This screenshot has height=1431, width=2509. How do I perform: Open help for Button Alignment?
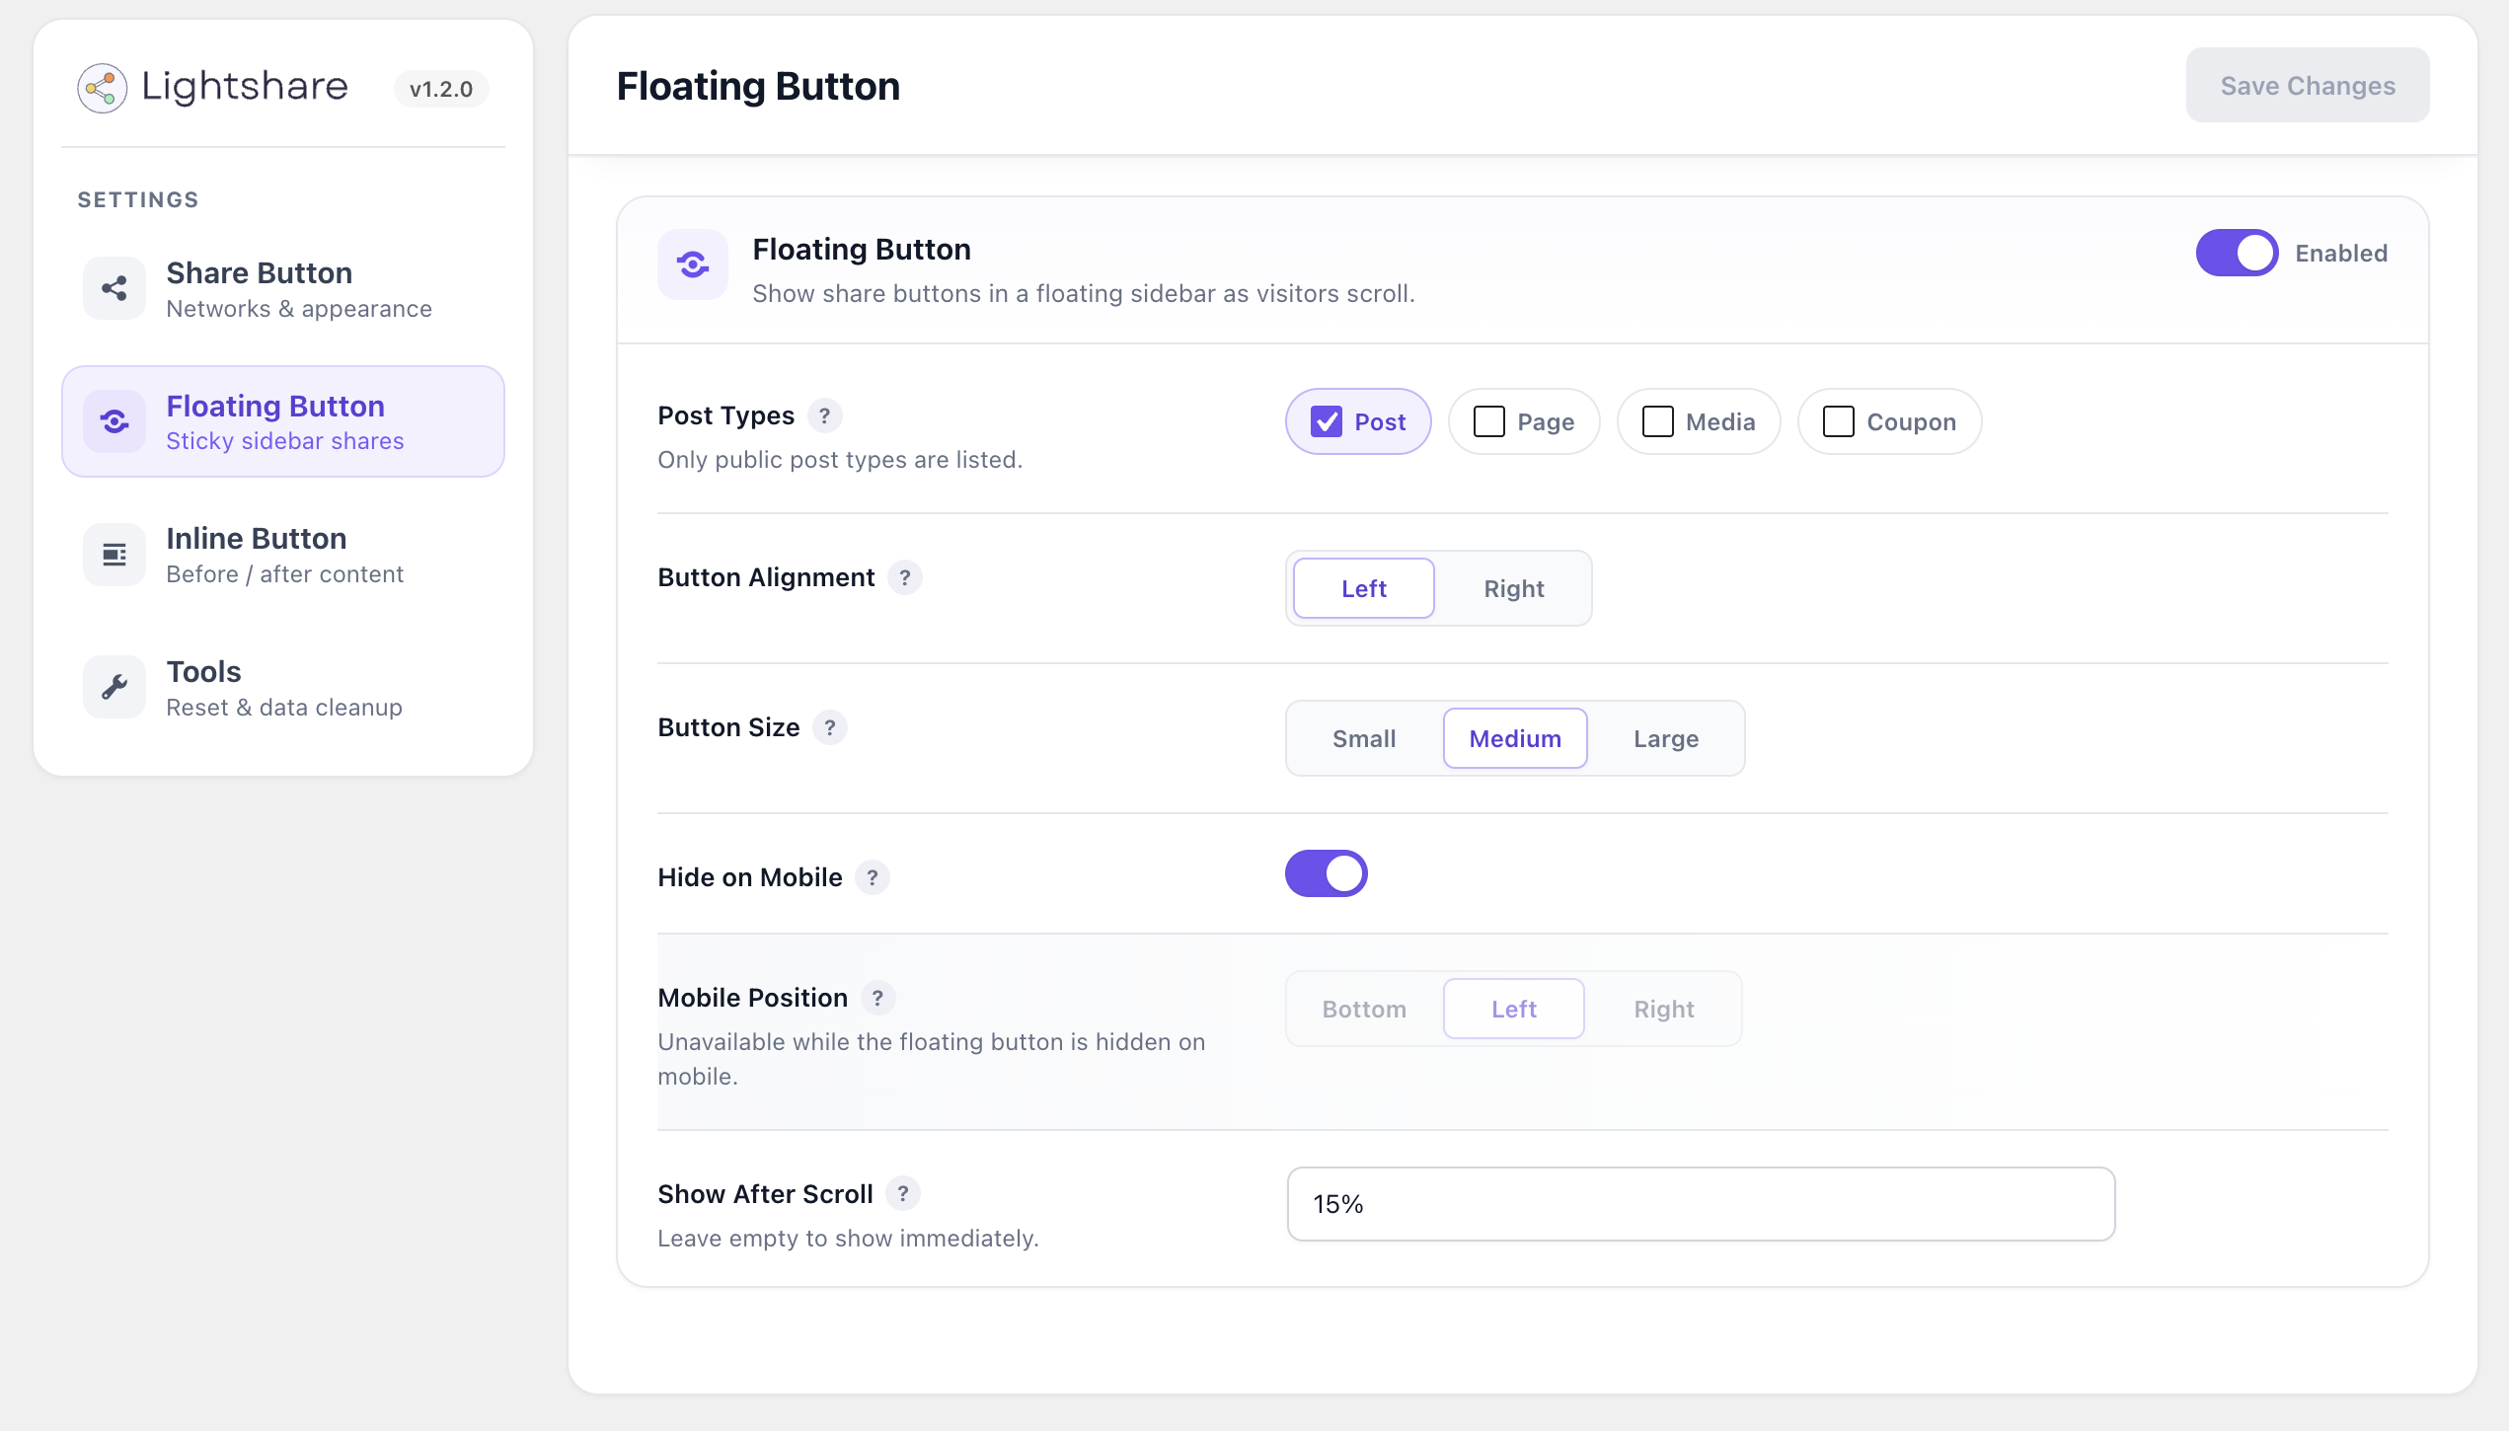[905, 577]
